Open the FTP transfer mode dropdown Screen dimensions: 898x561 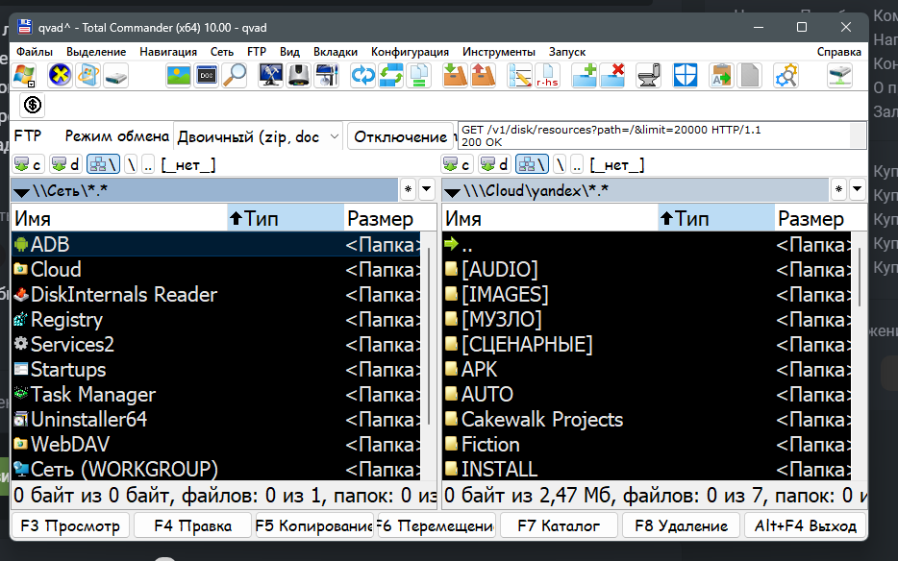(x=258, y=136)
